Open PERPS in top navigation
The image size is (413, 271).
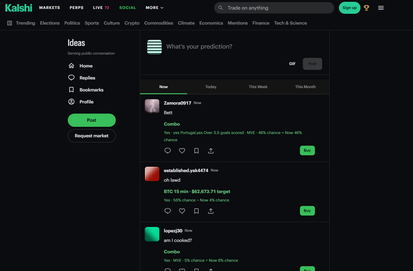76,8
